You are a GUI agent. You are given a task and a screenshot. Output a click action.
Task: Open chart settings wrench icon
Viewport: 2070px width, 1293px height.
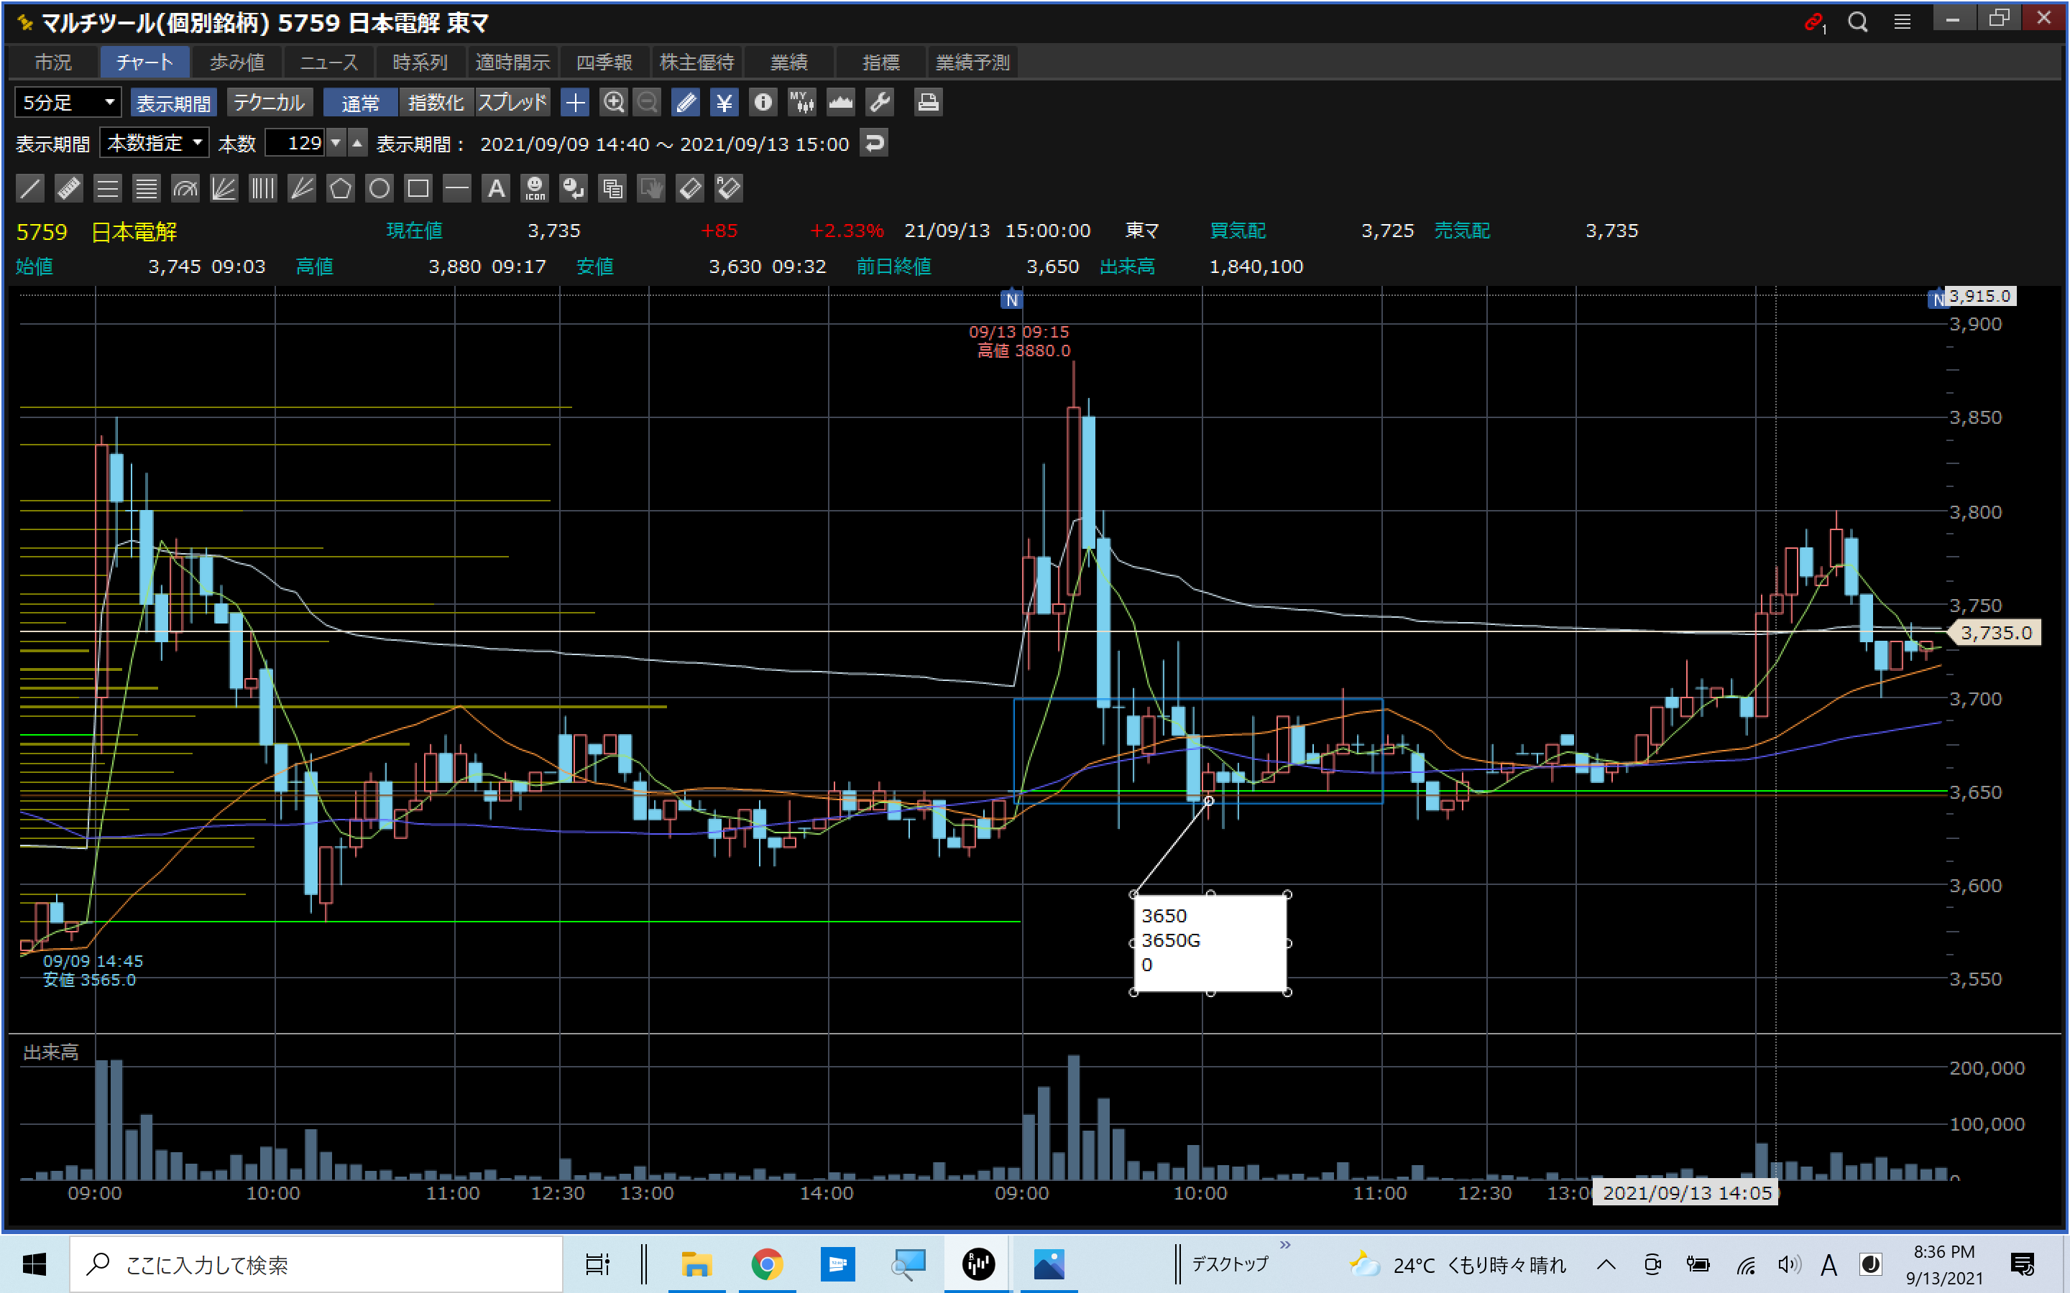click(880, 103)
